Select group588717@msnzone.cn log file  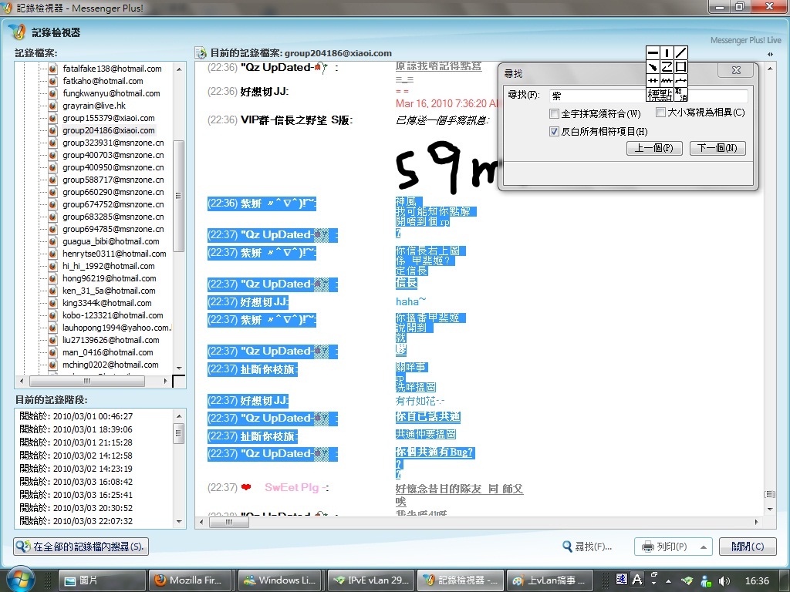tap(113, 180)
